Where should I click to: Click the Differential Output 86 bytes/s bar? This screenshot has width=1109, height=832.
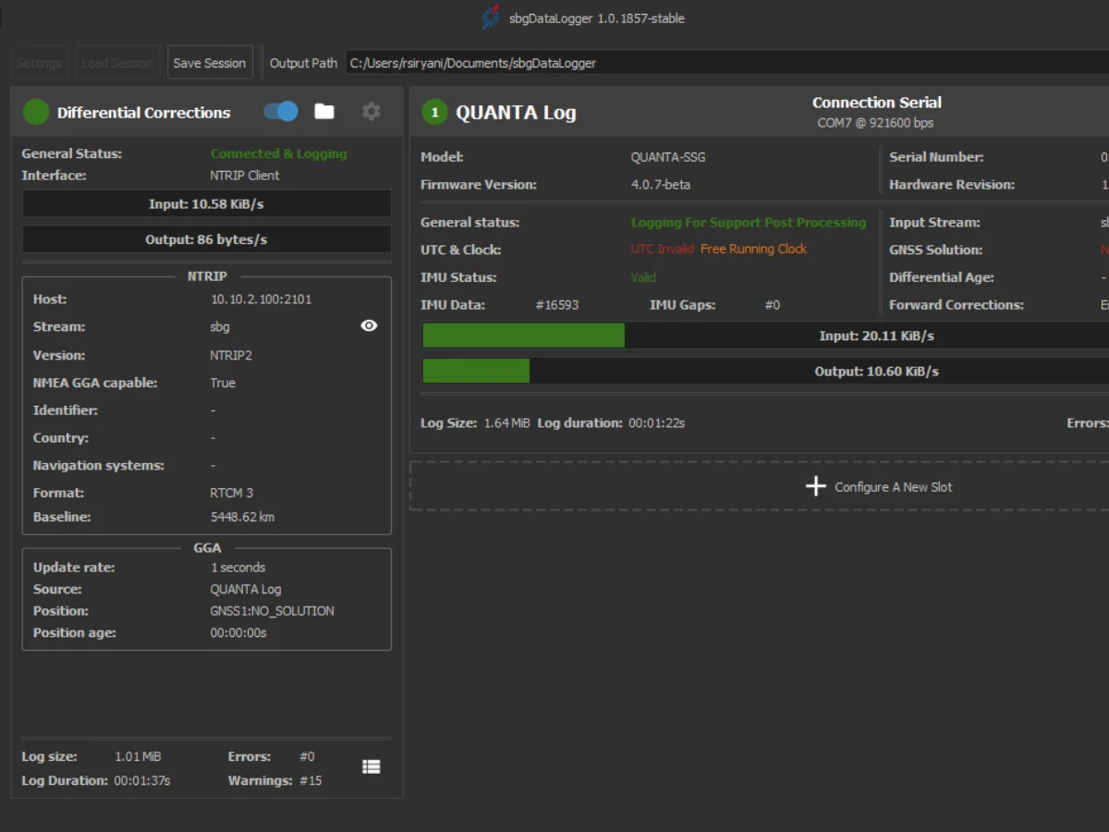[x=206, y=239]
